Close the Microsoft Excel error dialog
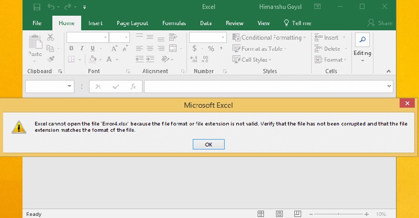This screenshot has height=218, width=419. click(407, 104)
